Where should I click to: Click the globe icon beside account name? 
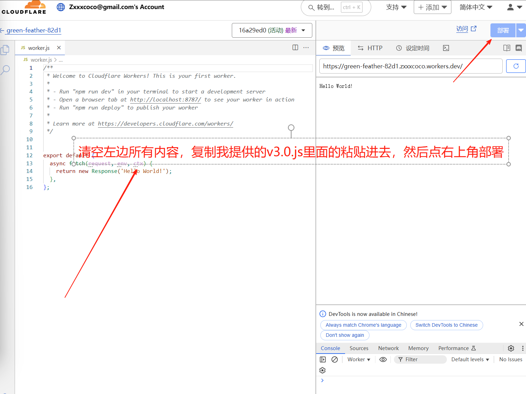(61, 7)
